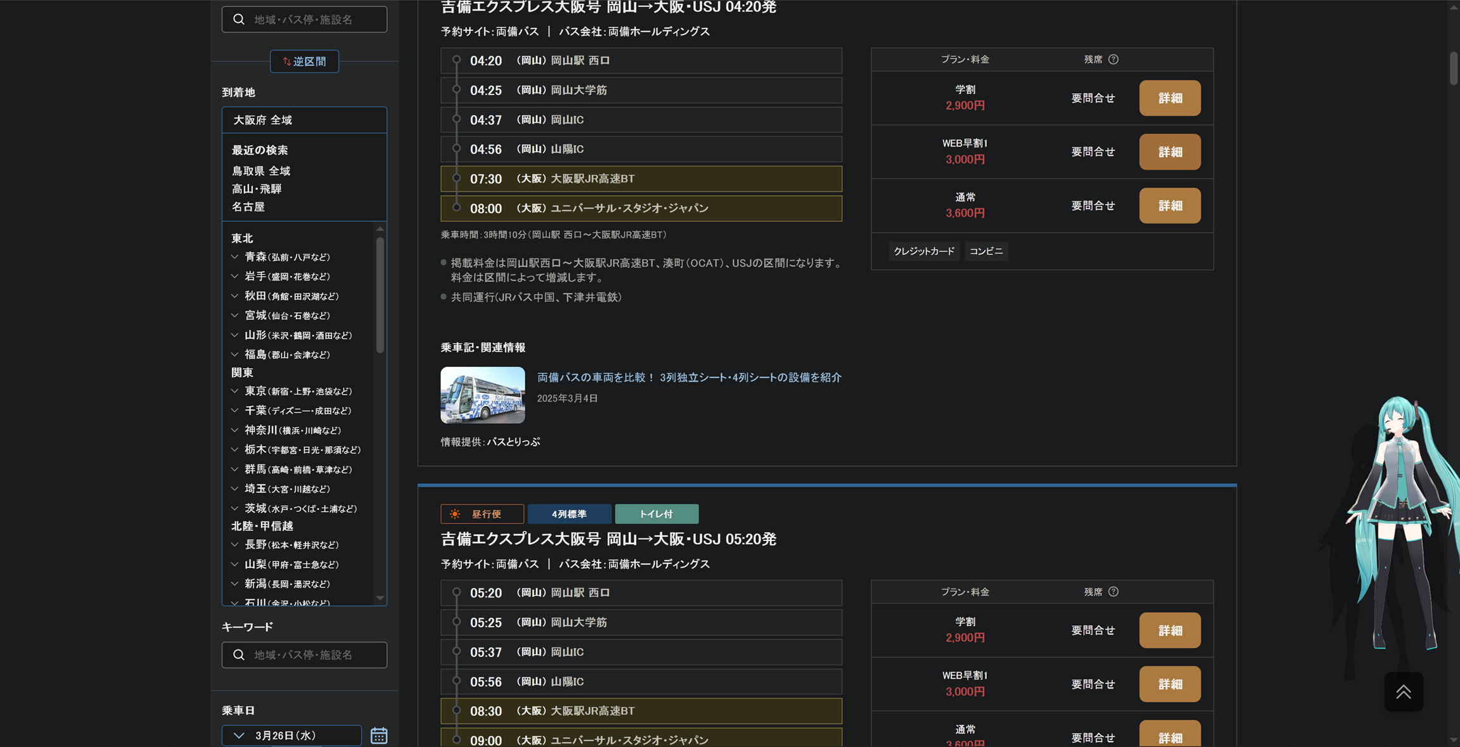Open the 3月26日(水) date dropdown
Viewport: 1460px width, 747px height.
coord(291,735)
